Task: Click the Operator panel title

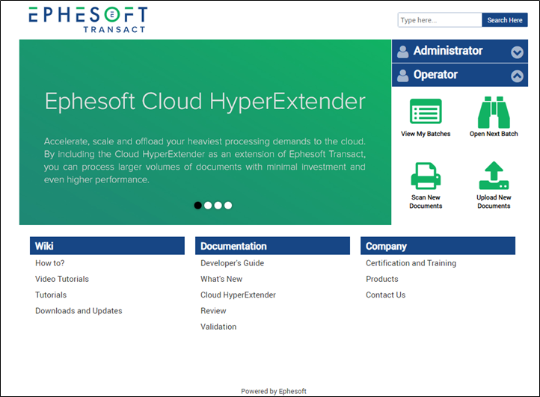Action: point(435,75)
